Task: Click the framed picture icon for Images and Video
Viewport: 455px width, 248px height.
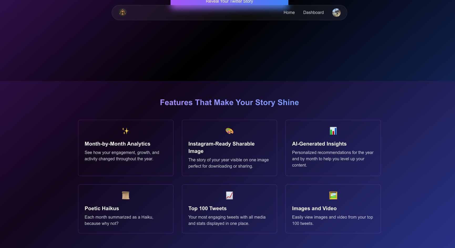Action: coord(333,195)
